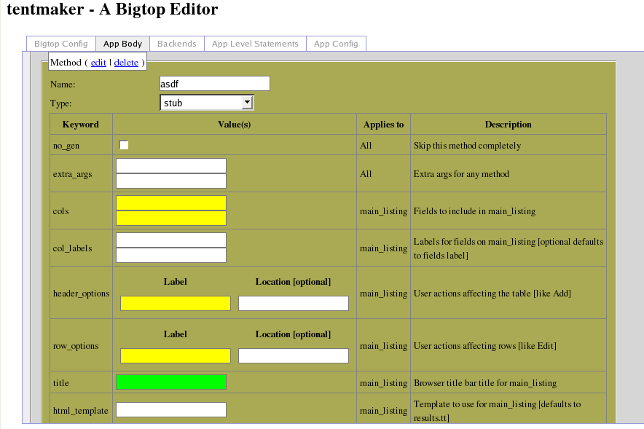Focus the Name field containing asdf

pyautogui.click(x=215, y=84)
